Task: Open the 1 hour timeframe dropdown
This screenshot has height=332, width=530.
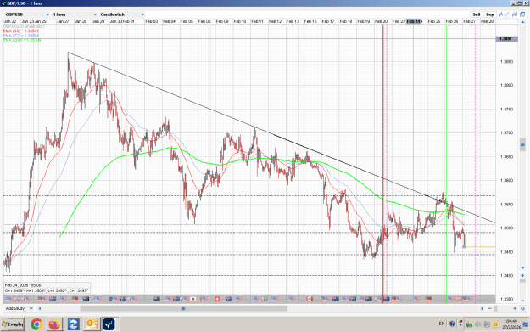Action: pyautogui.click(x=75, y=14)
